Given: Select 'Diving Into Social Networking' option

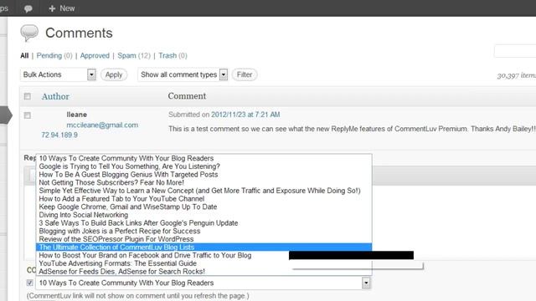Looking at the screenshot, I should click(204, 215).
